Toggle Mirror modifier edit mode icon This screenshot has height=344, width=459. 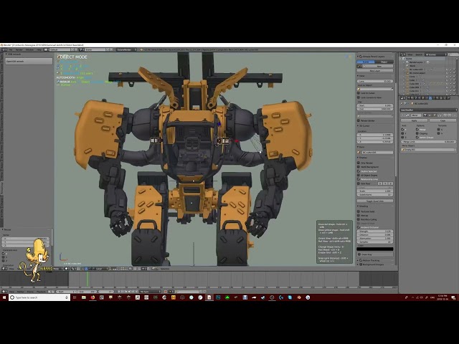[x=435, y=115]
